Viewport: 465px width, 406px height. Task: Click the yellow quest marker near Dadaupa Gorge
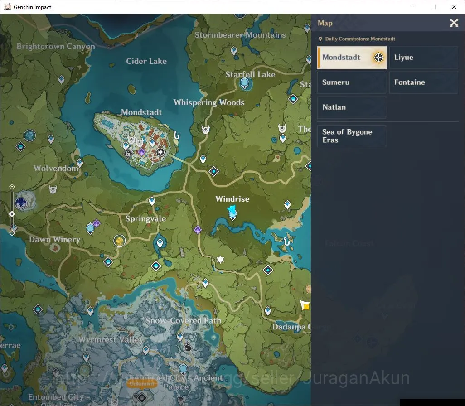point(305,305)
